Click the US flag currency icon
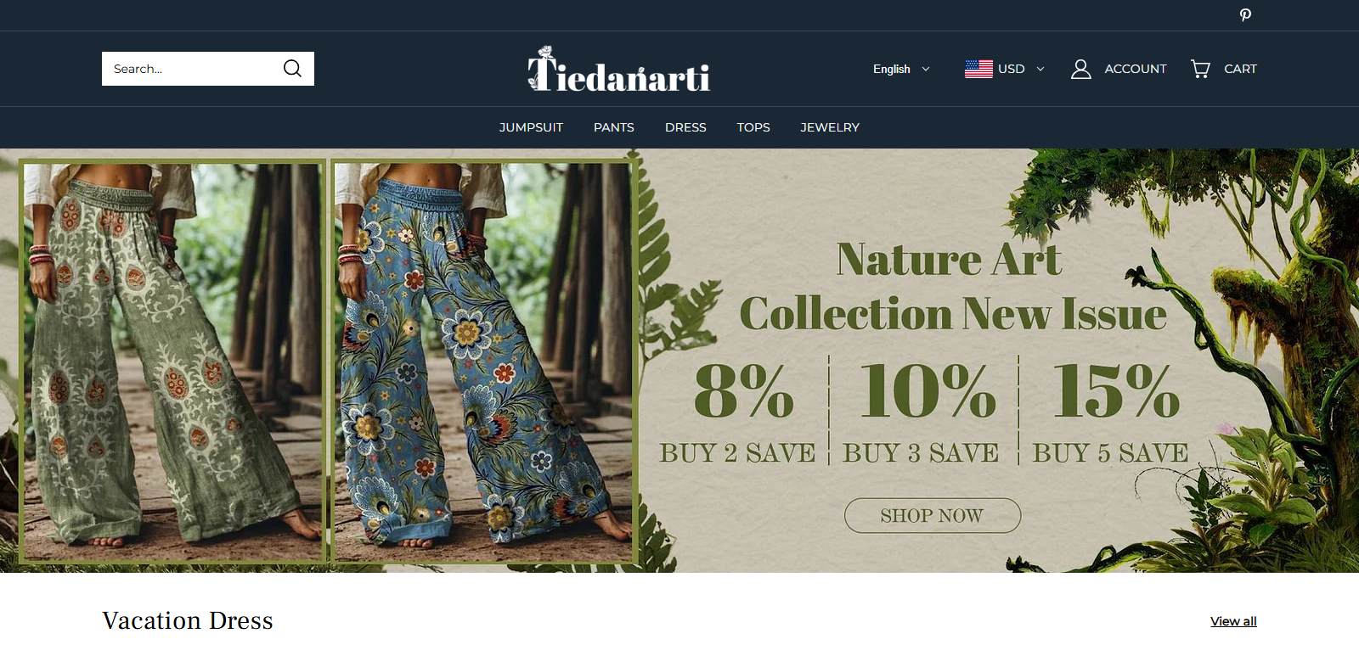 tap(978, 69)
